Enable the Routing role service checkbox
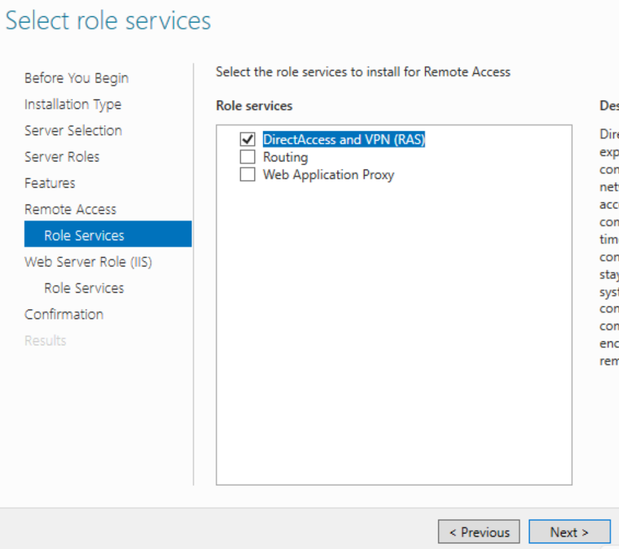The width and height of the screenshot is (619, 549). tap(248, 157)
